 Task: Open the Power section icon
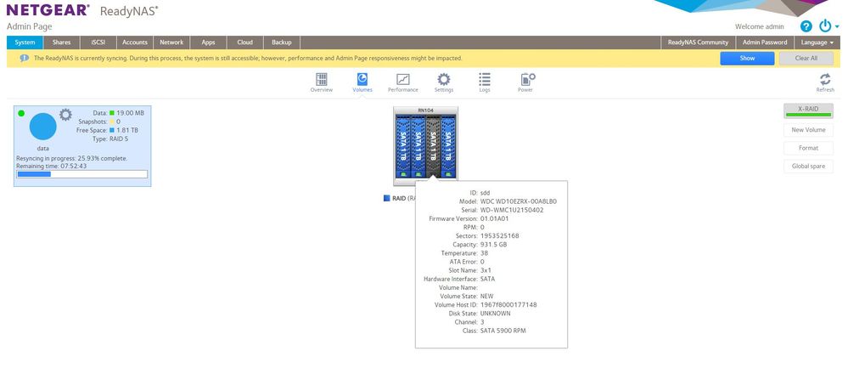coord(527,80)
